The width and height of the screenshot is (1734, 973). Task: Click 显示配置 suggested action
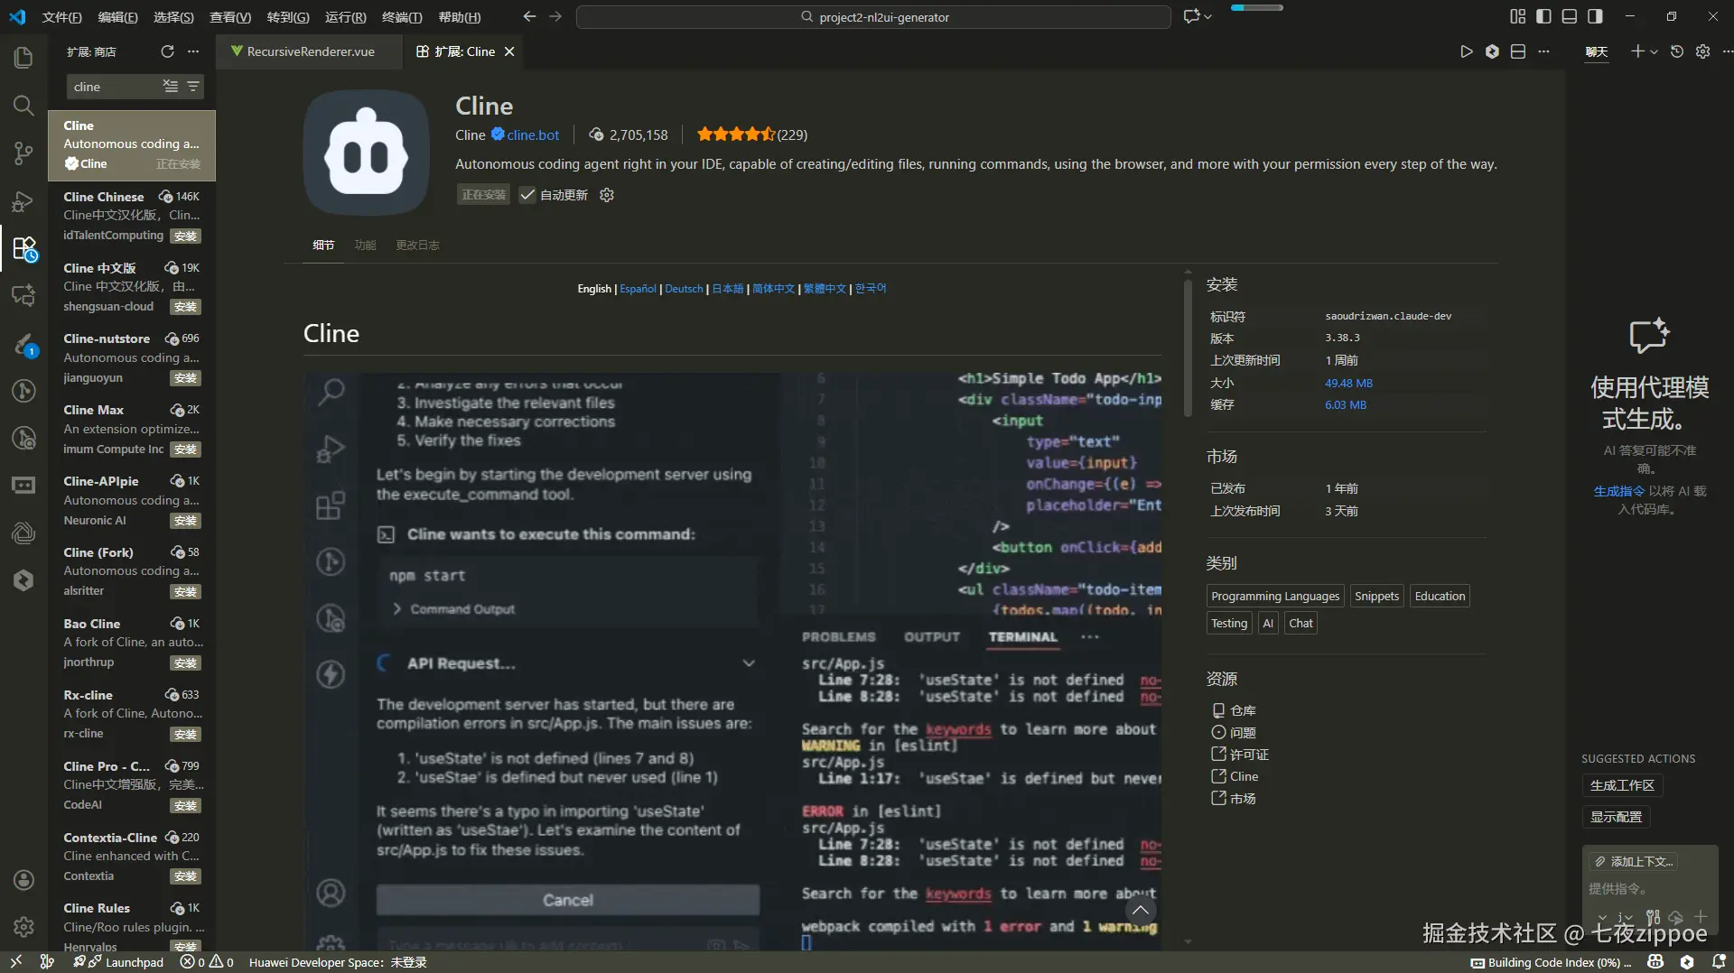pos(1617,817)
